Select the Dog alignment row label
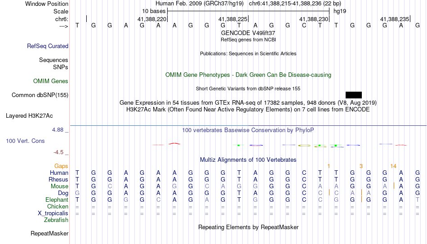The height and width of the screenshot is (244, 427). [x=63, y=193]
